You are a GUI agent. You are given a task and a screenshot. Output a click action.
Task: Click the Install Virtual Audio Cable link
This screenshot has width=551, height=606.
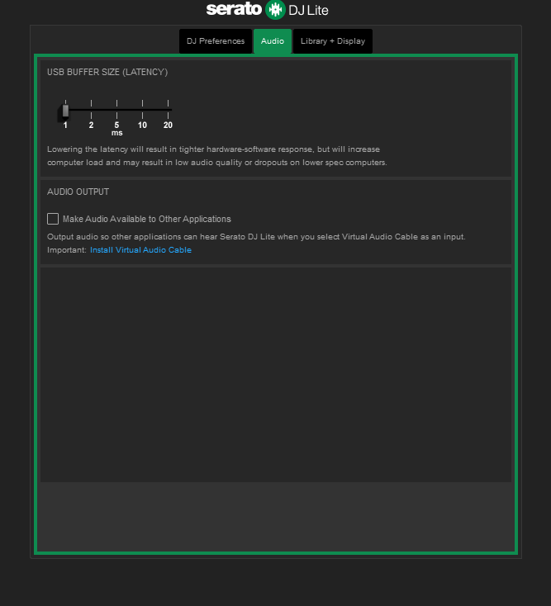tap(140, 250)
